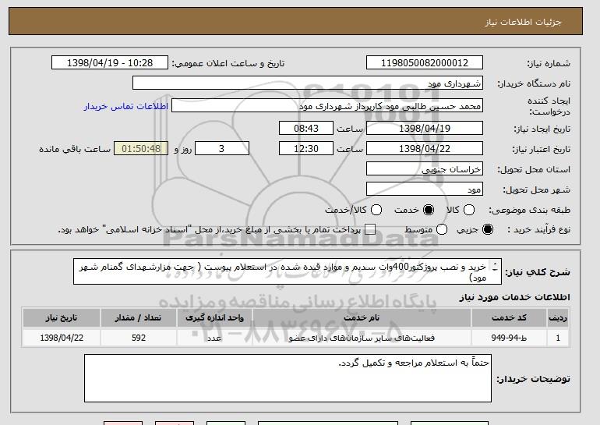
Task: Click the quantity cell 592
Action: pyautogui.click(x=138, y=338)
